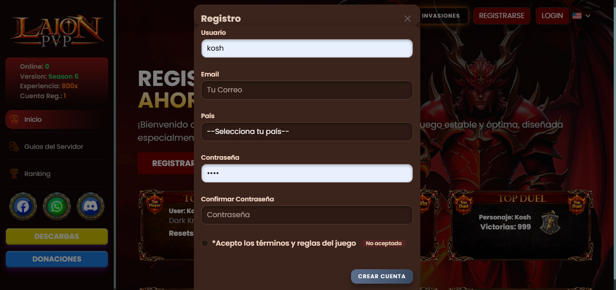Image resolution: width=616 pixels, height=290 pixels.
Task: Click the Guias del Servidor document icon
Action: coord(14,147)
